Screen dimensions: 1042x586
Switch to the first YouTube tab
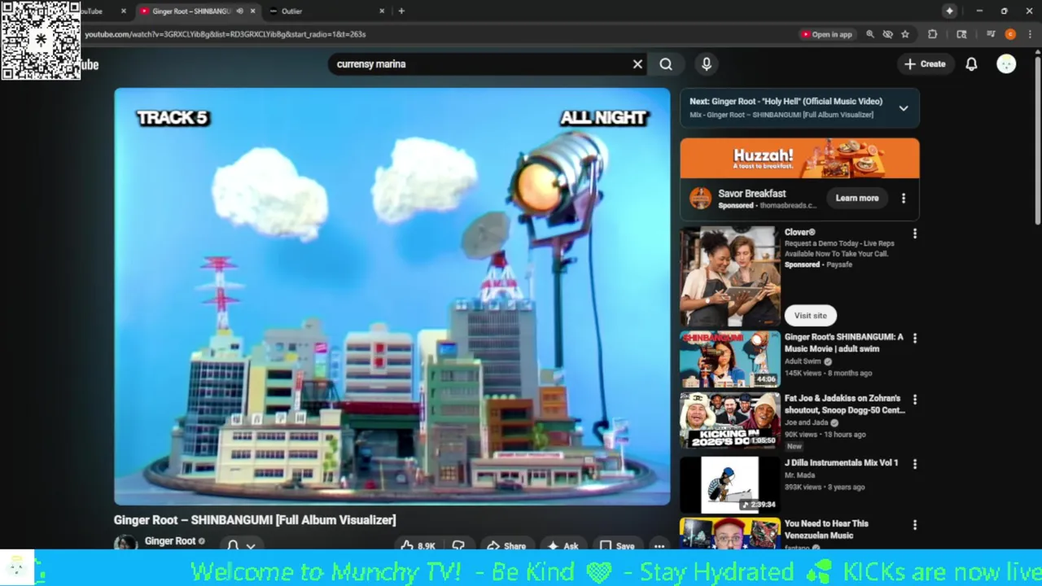[94, 11]
